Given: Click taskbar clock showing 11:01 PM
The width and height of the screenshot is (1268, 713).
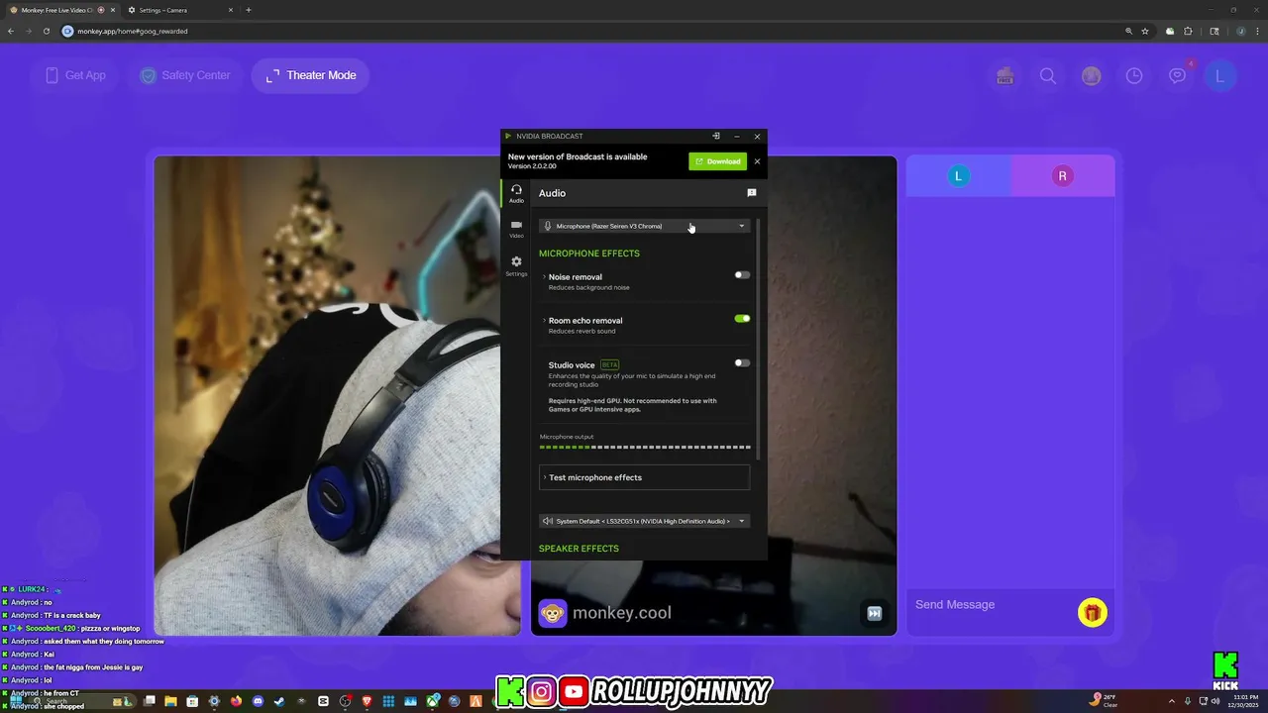Looking at the screenshot, I should 1242,701.
